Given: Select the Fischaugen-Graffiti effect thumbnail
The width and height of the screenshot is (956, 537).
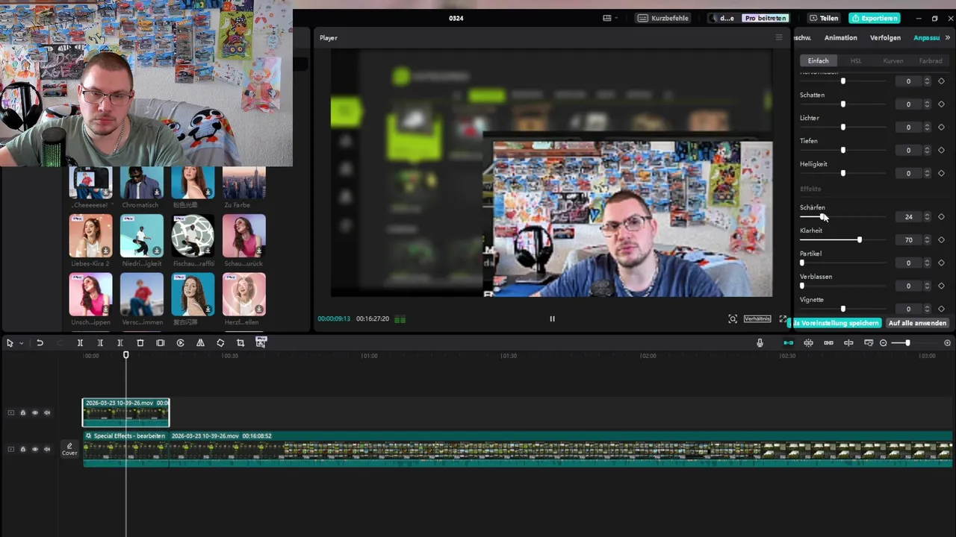Looking at the screenshot, I should pyautogui.click(x=193, y=235).
